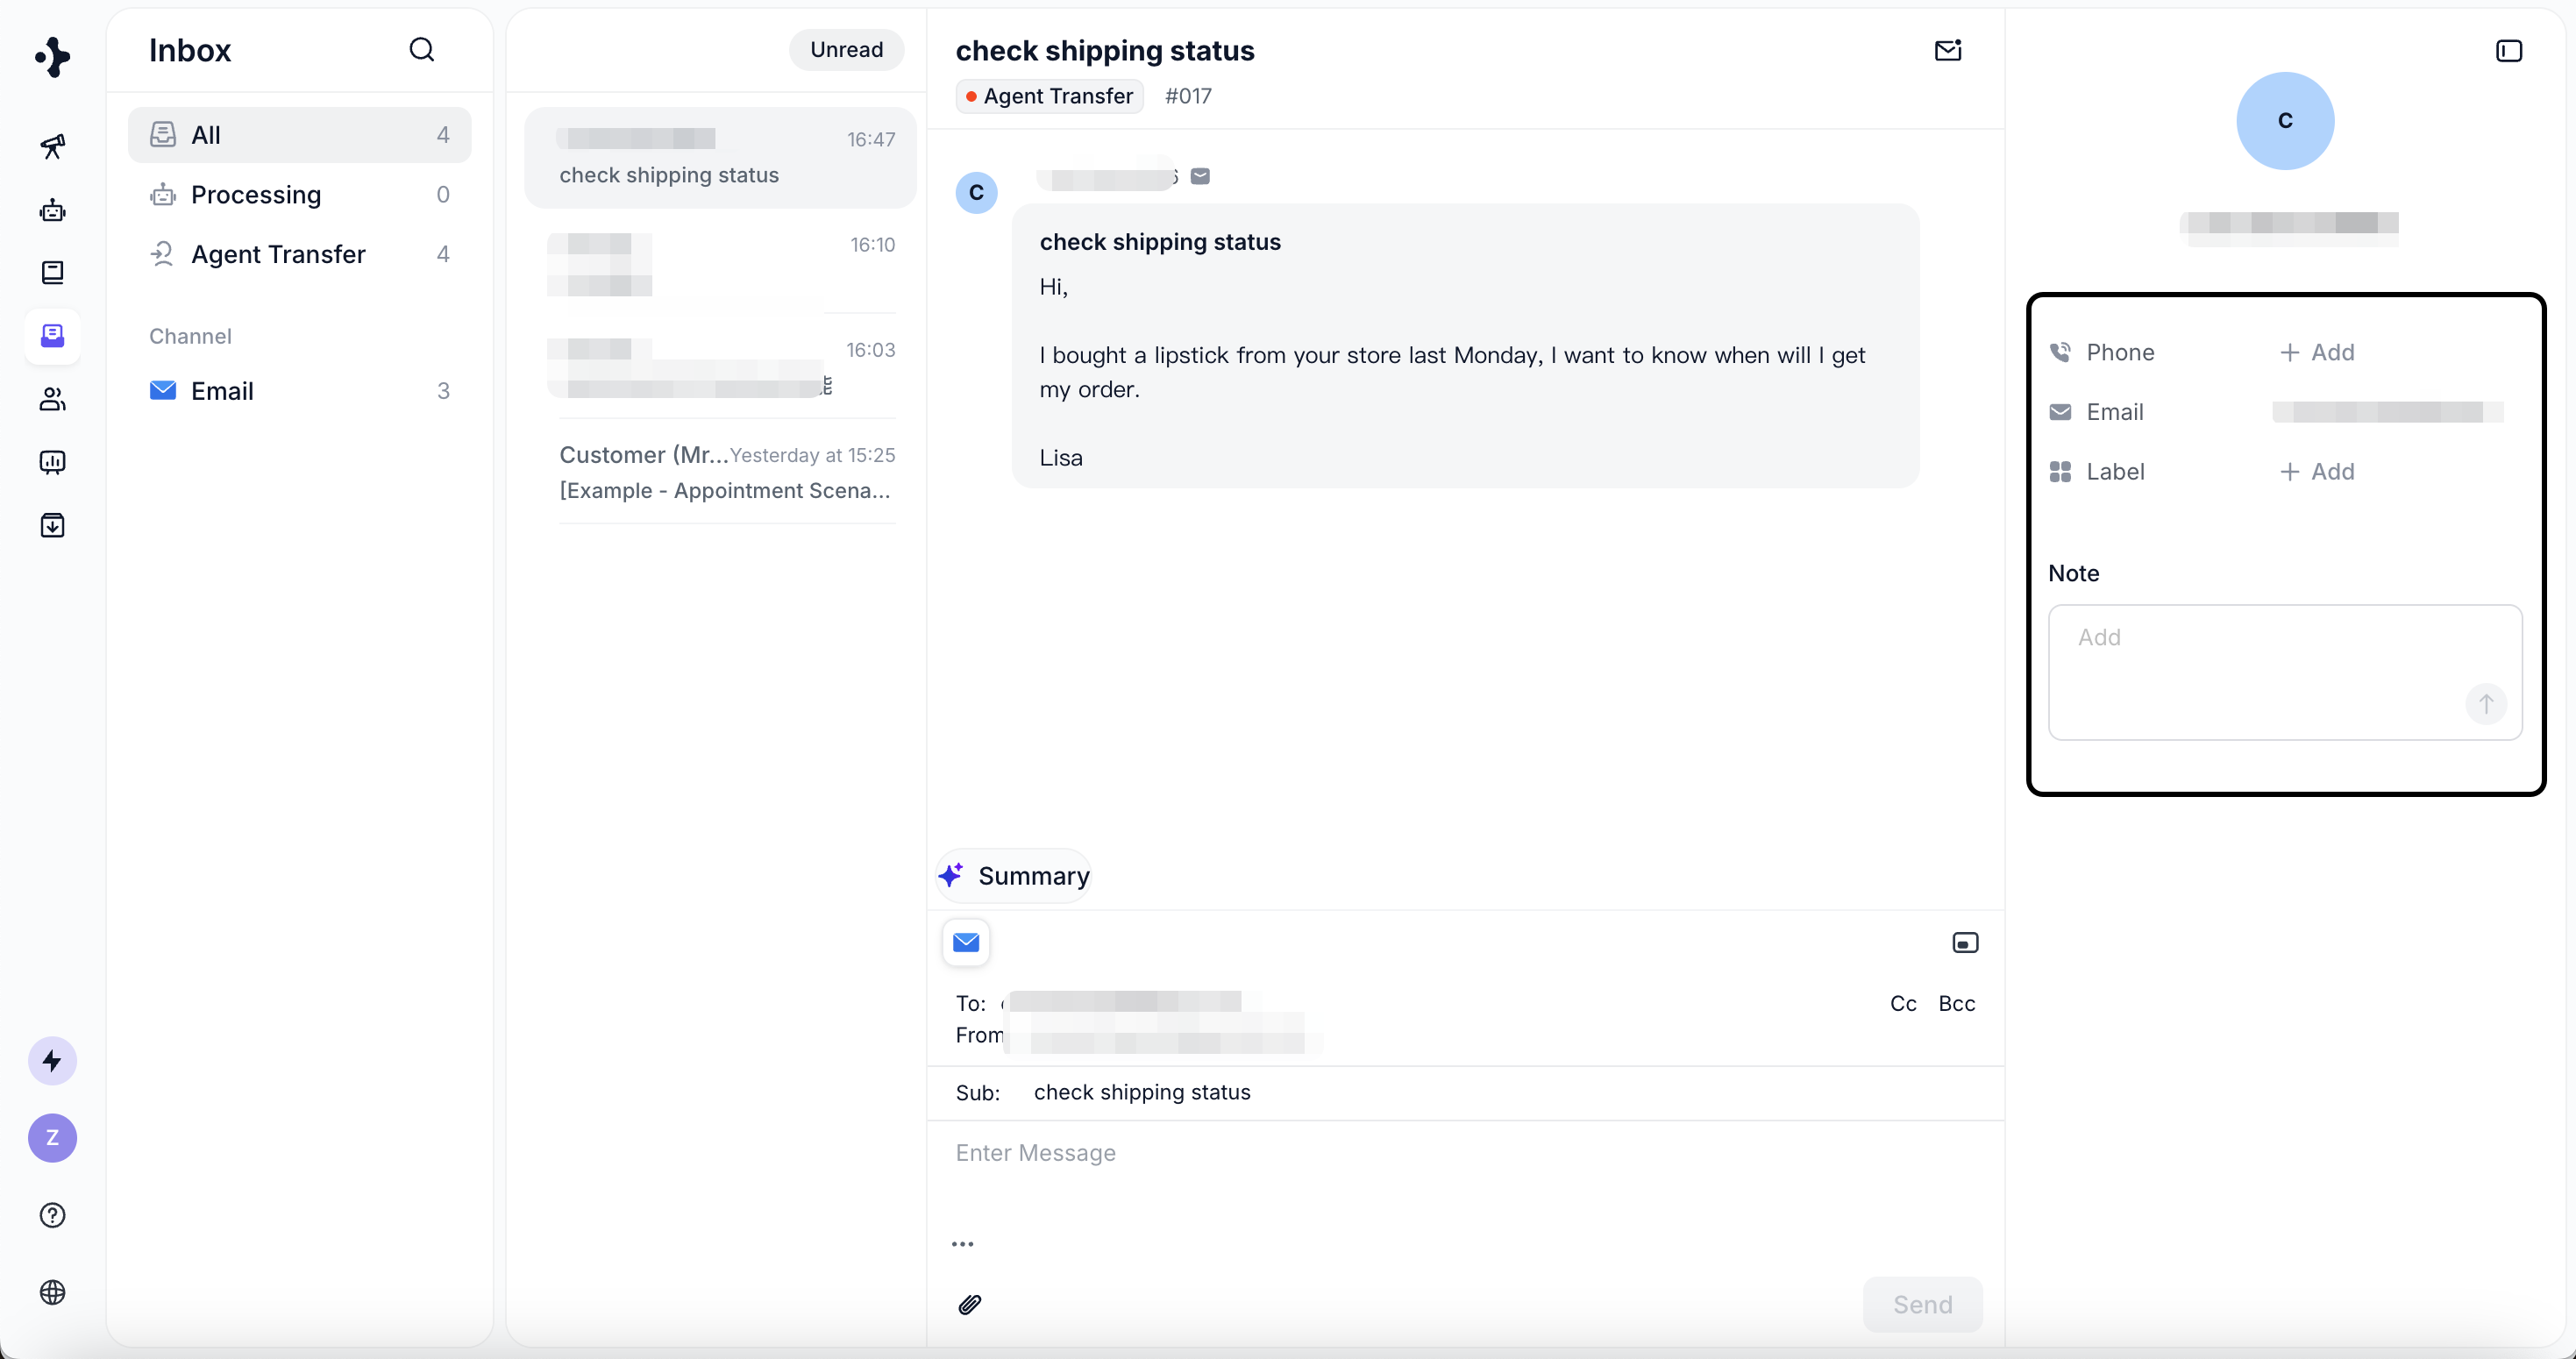This screenshot has height=1359, width=2576.
Task: Expand the reply editor window icon
Action: point(1964,943)
